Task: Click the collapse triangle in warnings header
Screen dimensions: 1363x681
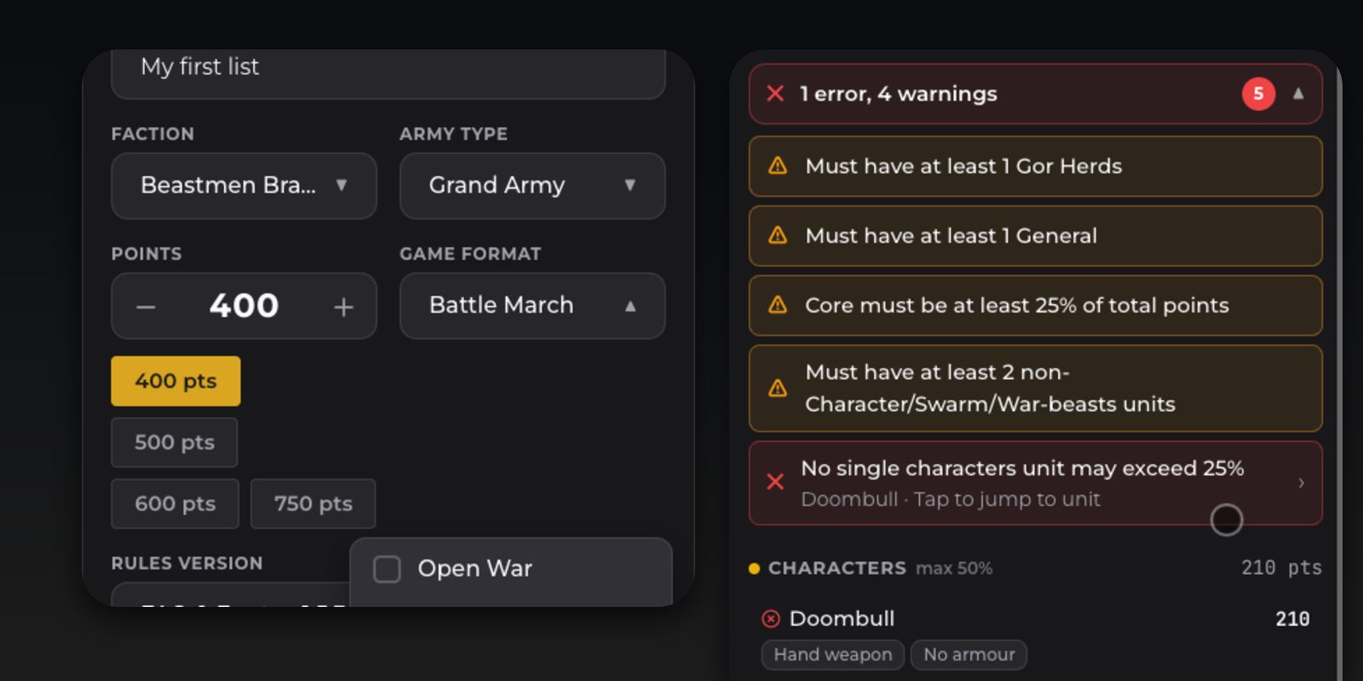Action: (1298, 94)
